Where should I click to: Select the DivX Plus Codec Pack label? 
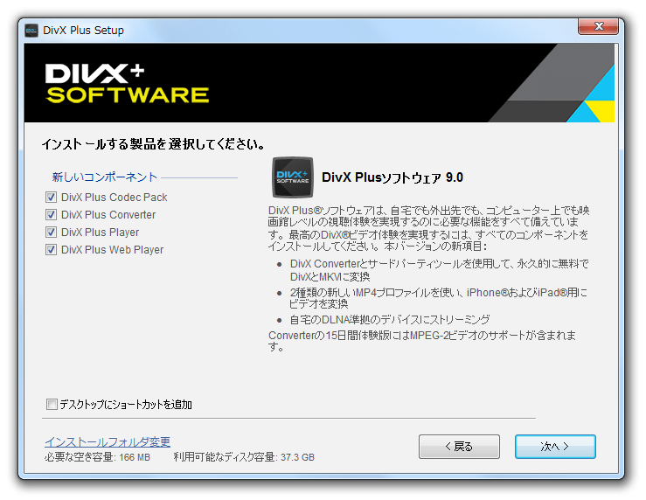coord(115,198)
